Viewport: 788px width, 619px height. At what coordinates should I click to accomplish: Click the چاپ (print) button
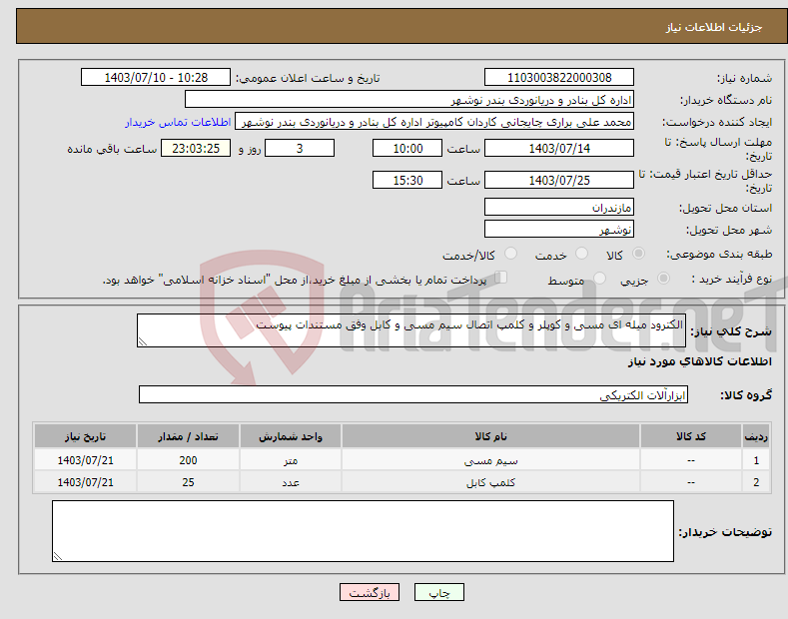tap(438, 592)
